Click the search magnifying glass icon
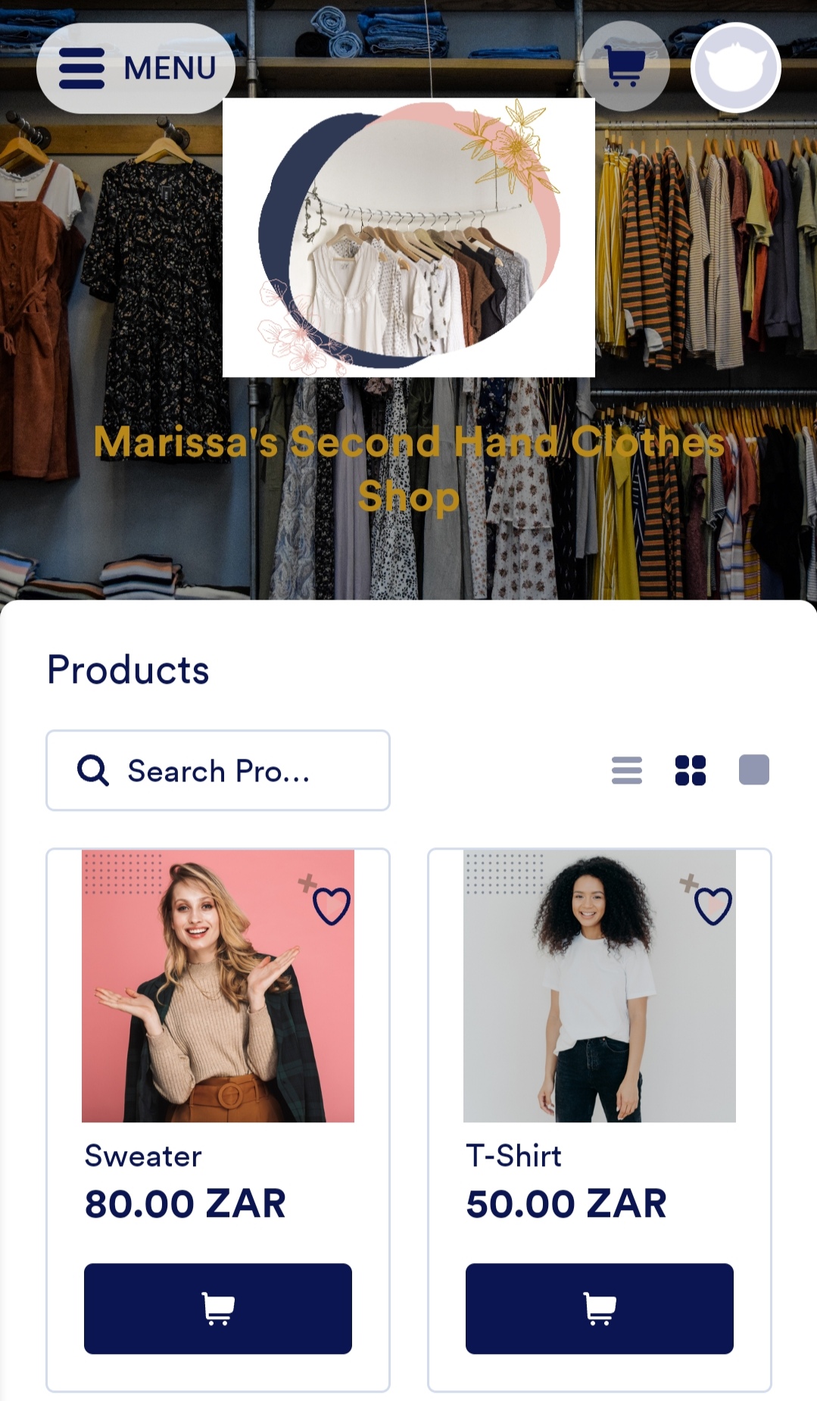 pos(93,771)
